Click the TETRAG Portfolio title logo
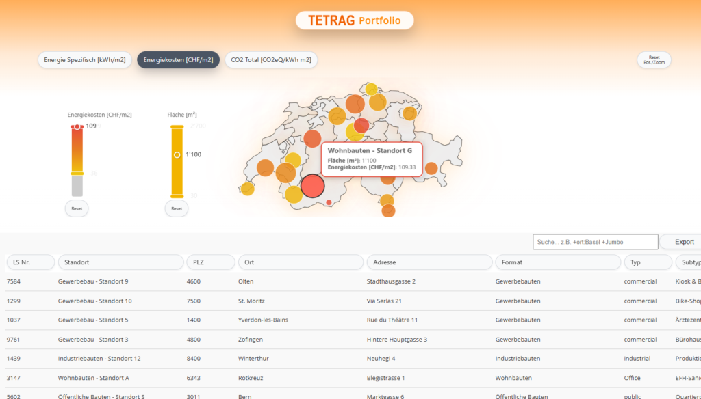The image size is (701, 399). (354, 20)
